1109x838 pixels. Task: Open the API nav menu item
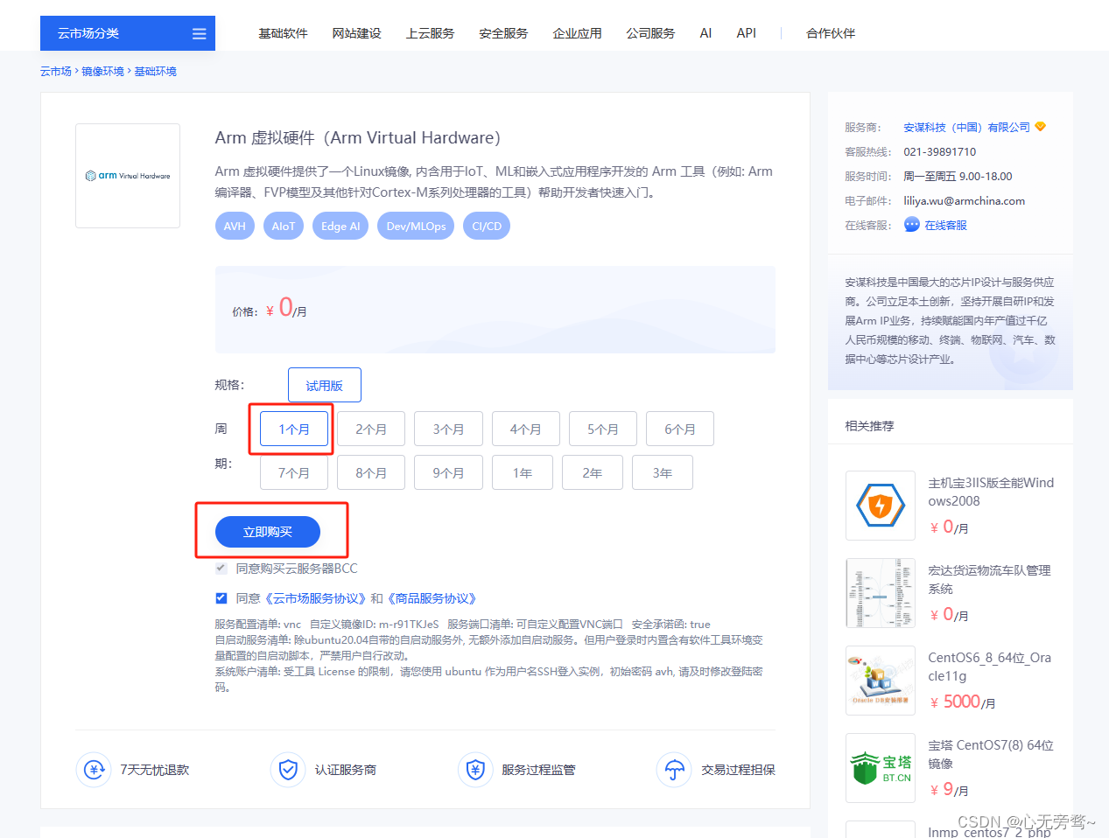click(747, 33)
